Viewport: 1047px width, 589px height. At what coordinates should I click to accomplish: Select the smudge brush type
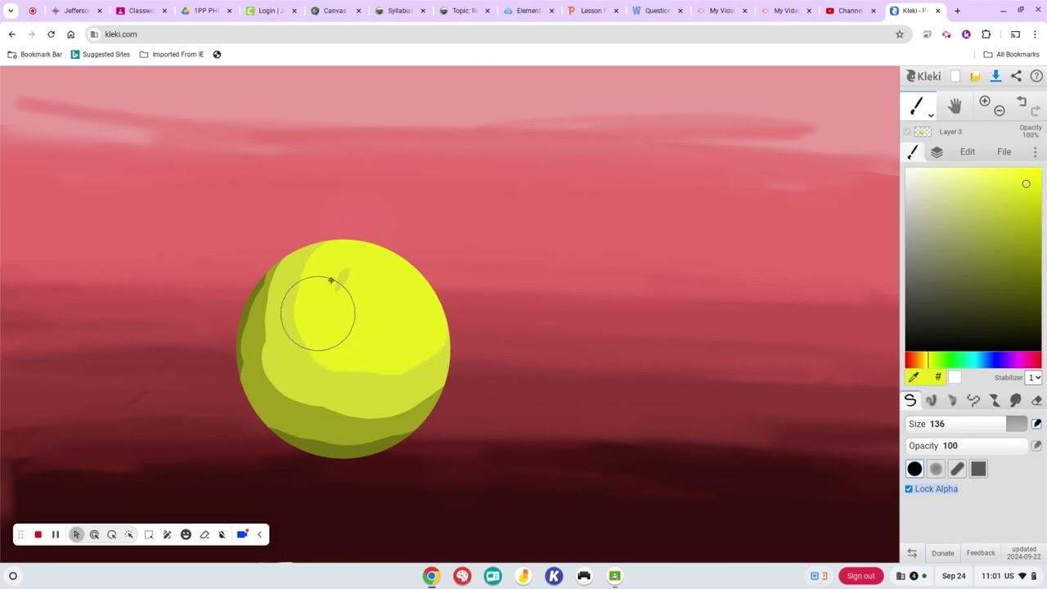(1016, 400)
